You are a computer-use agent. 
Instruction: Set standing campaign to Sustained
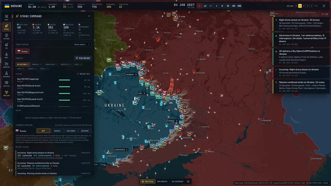[x=71, y=131]
